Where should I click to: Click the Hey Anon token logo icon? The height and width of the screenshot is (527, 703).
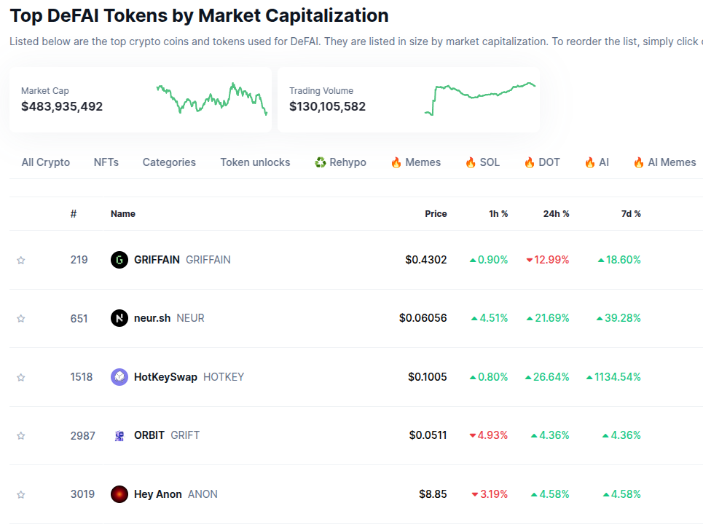pyautogui.click(x=119, y=494)
